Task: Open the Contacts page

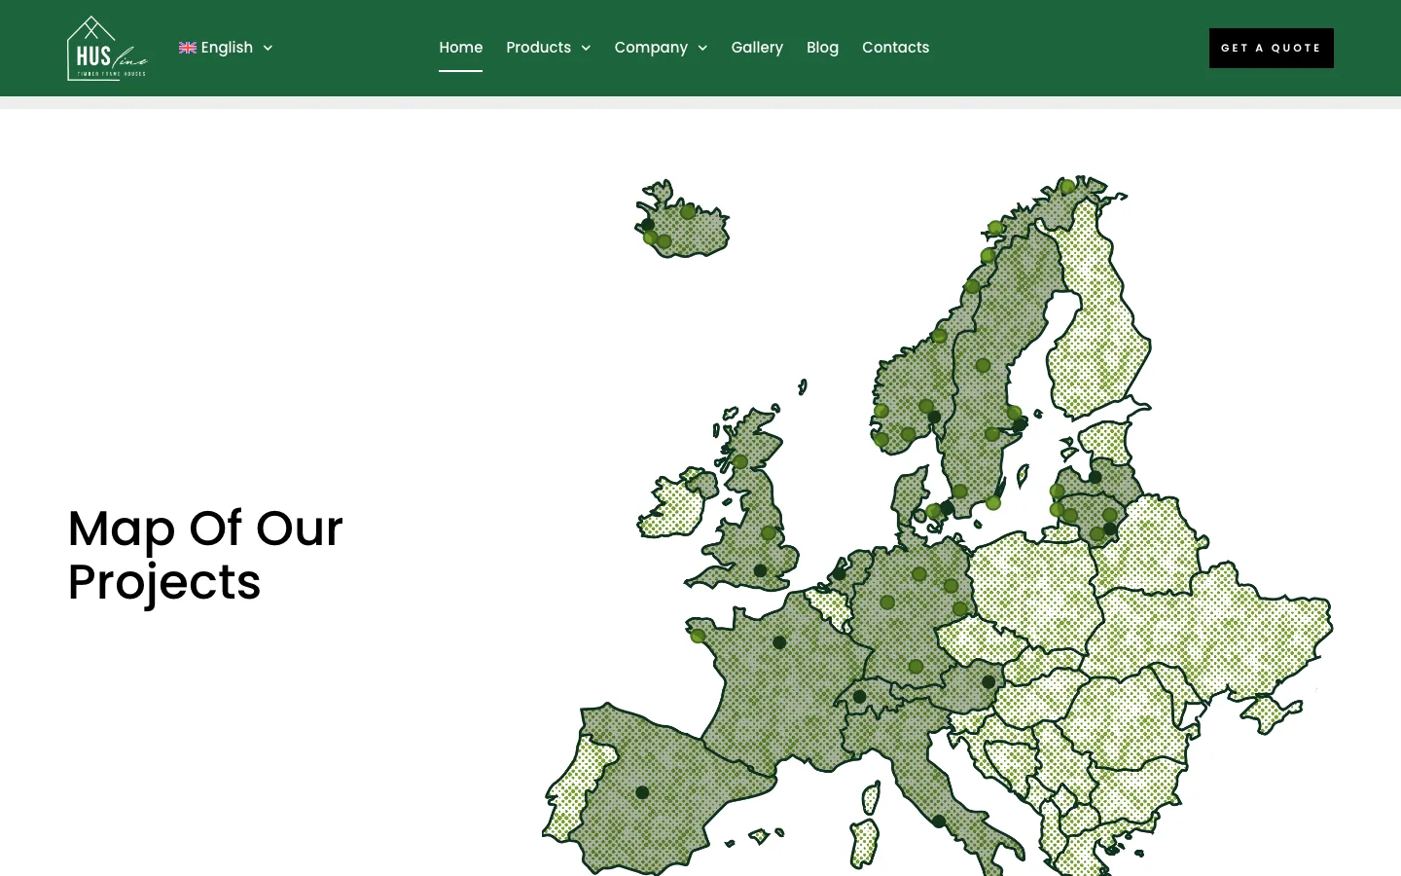Action: pyautogui.click(x=895, y=48)
